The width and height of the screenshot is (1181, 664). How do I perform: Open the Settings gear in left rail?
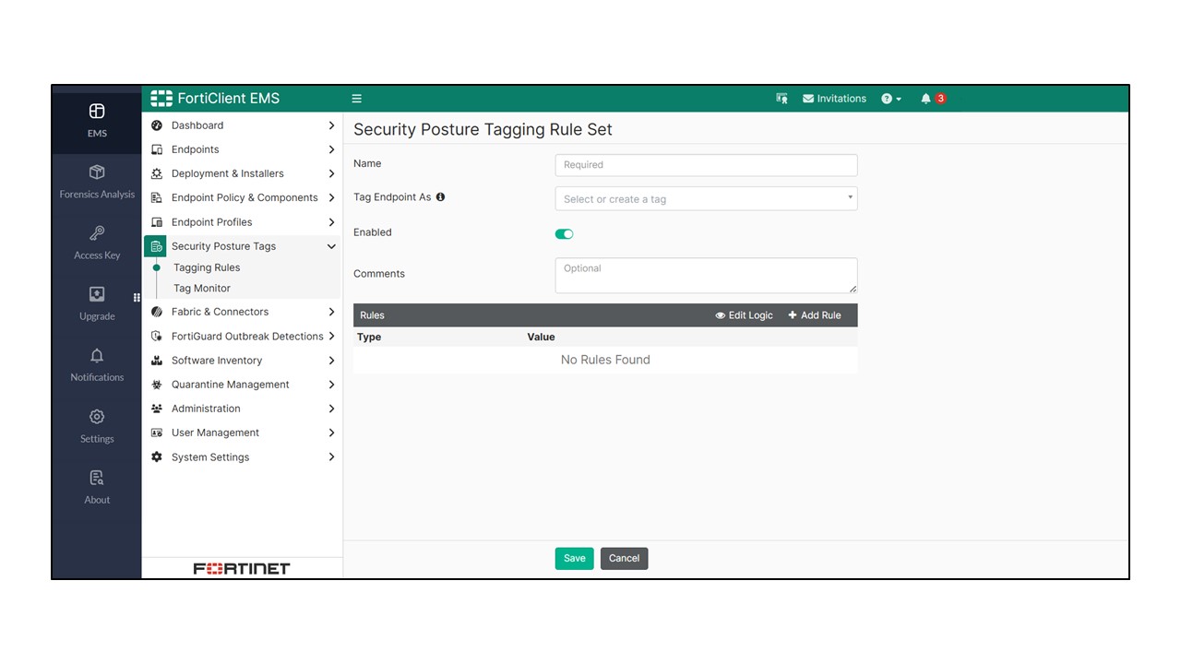coord(97,417)
